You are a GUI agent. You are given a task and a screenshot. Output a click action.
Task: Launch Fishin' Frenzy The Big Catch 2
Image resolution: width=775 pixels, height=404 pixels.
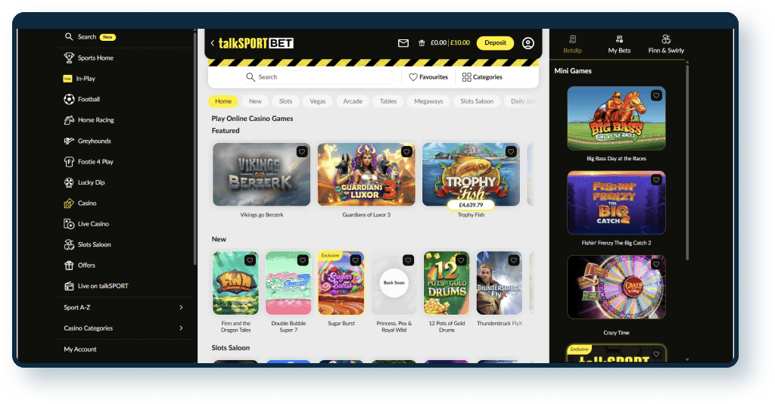click(x=616, y=203)
